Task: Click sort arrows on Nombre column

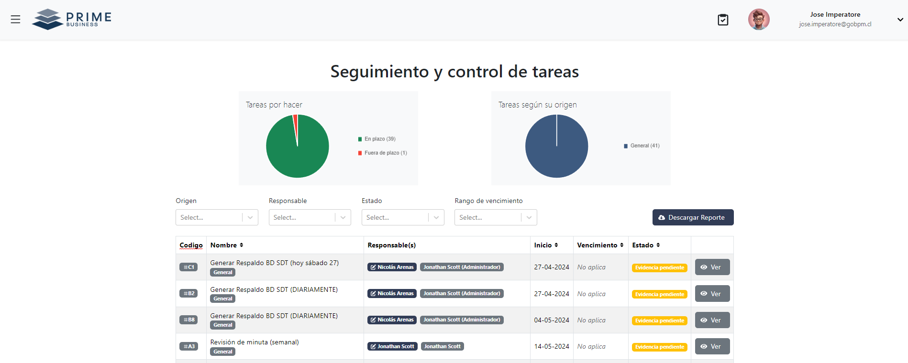Action: click(x=242, y=245)
